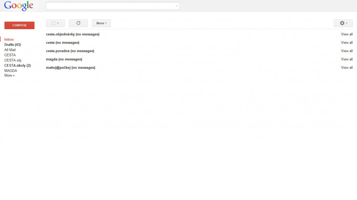Select the magda (no messages) heading
The height and width of the screenshot is (200, 357).
tap(64, 59)
